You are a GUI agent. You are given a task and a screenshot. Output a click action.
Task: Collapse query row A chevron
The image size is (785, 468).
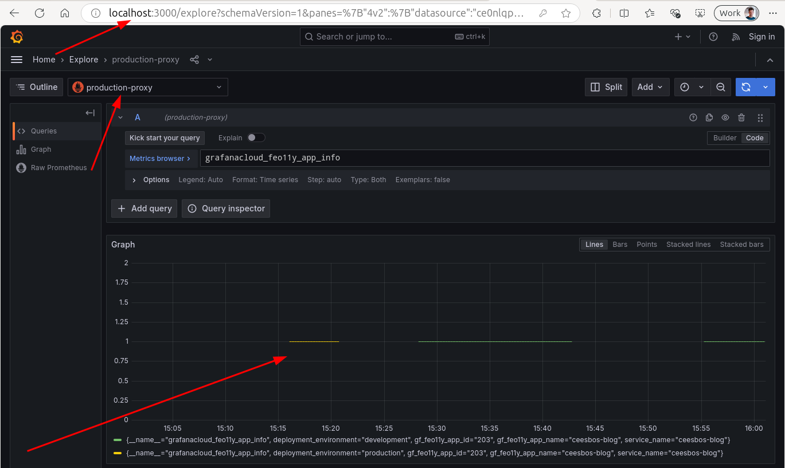pyautogui.click(x=120, y=117)
